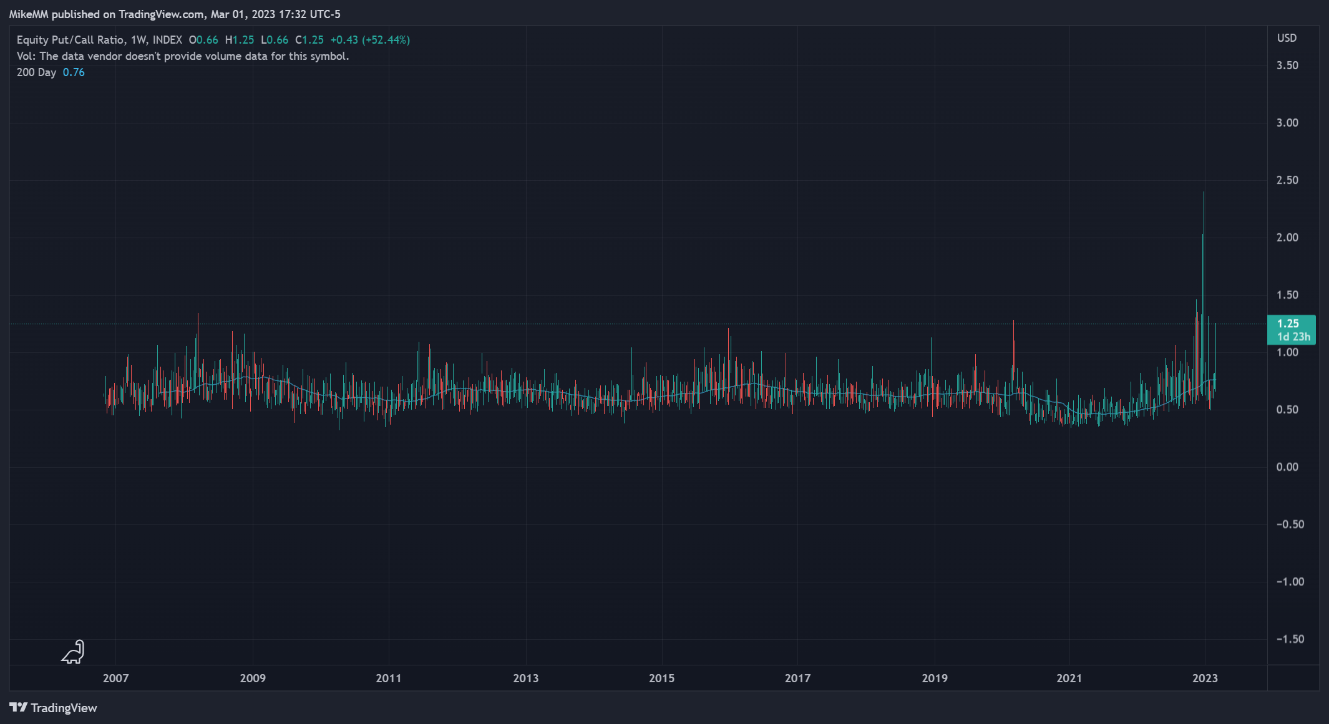
Task: Click the 2013 time axis label
Action: pos(526,678)
